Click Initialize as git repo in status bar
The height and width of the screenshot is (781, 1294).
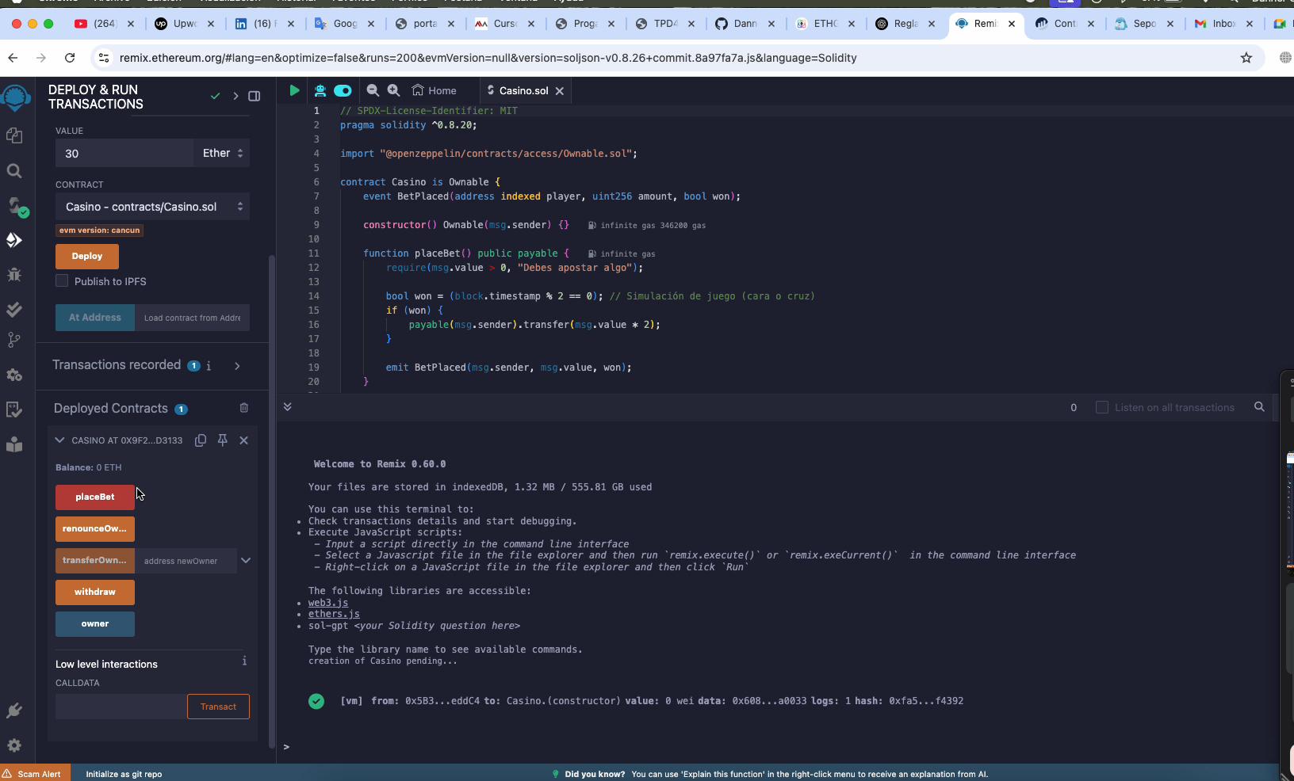pos(124,774)
